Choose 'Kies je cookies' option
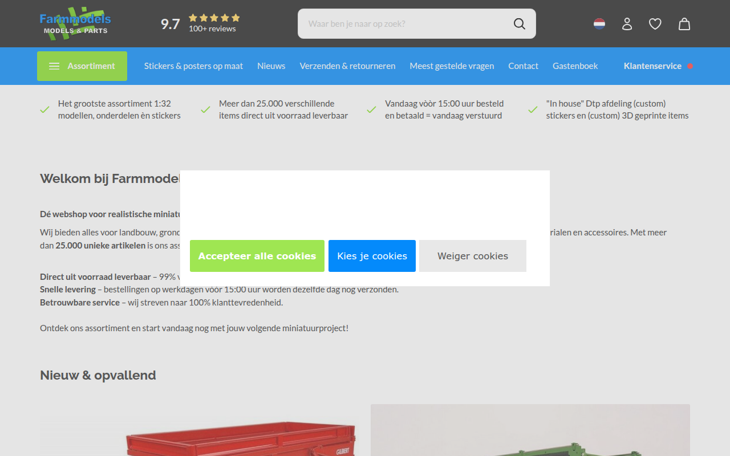This screenshot has width=730, height=456. (372, 256)
